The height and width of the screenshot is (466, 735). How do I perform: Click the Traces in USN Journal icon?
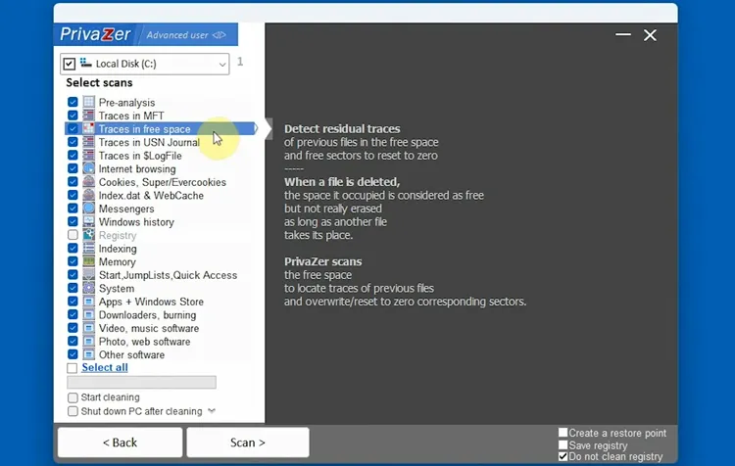pos(88,142)
